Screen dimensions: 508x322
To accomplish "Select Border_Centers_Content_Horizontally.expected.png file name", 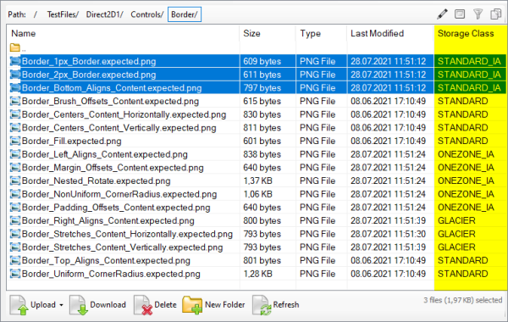I will coord(124,114).
